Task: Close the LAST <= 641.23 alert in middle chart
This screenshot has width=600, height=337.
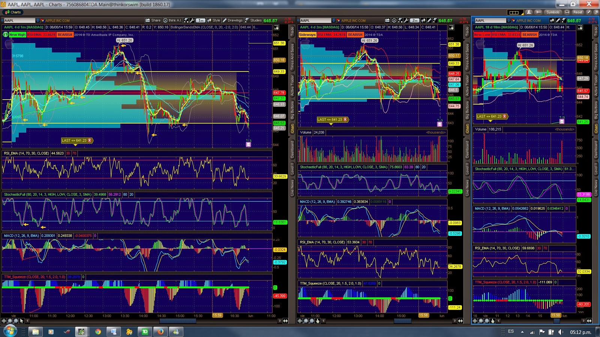Action: coord(345,119)
